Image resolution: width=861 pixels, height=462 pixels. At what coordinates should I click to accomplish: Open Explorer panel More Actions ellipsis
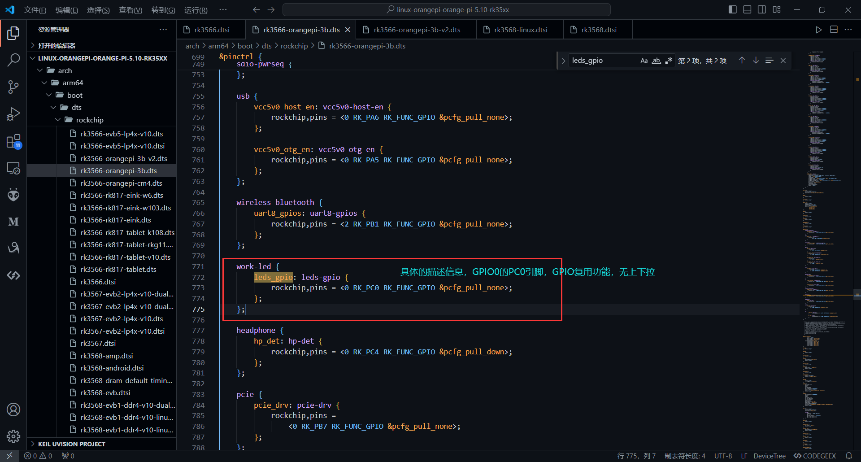coord(163,30)
